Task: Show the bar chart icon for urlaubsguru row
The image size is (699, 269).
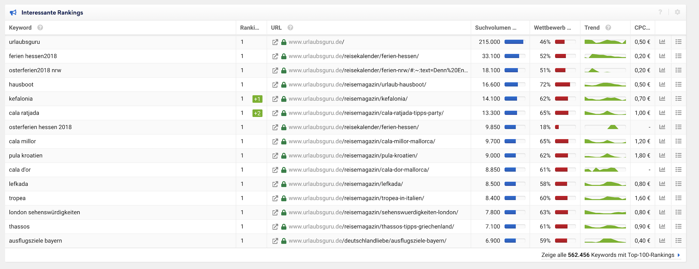Action: pyautogui.click(x=662, y=42)
